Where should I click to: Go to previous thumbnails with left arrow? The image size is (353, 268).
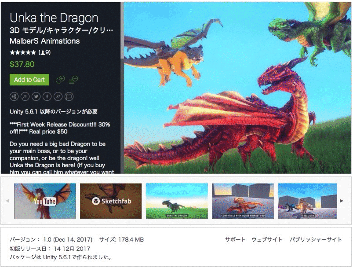(7, 201)
